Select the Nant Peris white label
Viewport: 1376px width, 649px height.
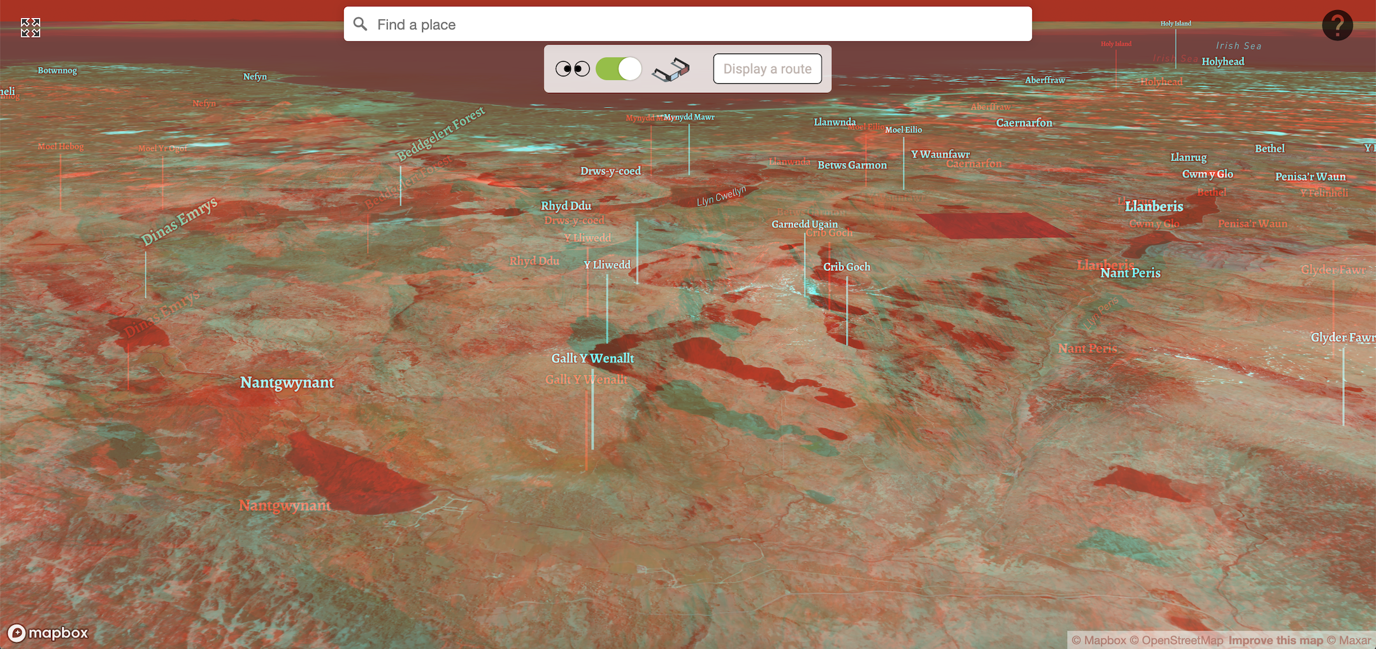tap(1131, 273)
